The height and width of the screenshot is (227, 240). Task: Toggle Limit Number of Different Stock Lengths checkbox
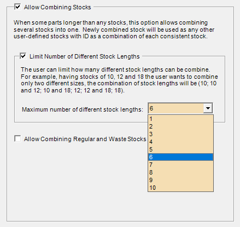[23, 56]
